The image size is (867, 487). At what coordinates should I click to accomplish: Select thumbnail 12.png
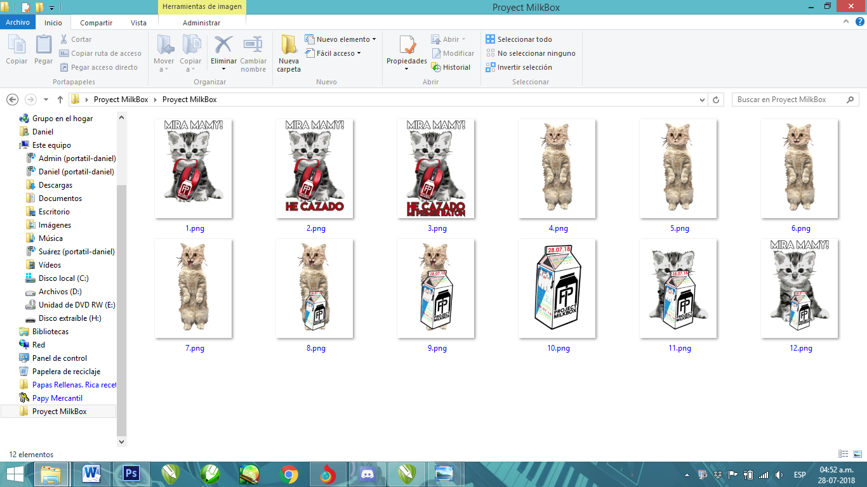point(800,288)
